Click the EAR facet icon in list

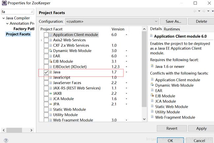pyautogui.click(x=51, y=56)
